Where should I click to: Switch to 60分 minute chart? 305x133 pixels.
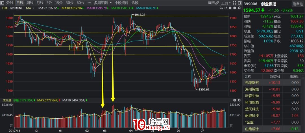click(80, 3)
